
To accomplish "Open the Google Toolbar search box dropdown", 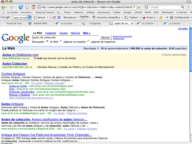I will (29, 17).
